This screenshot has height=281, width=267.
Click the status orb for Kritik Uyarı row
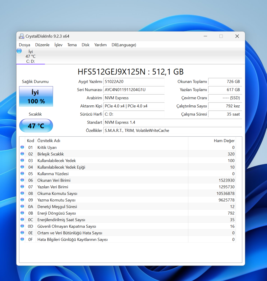click(22, 147)
